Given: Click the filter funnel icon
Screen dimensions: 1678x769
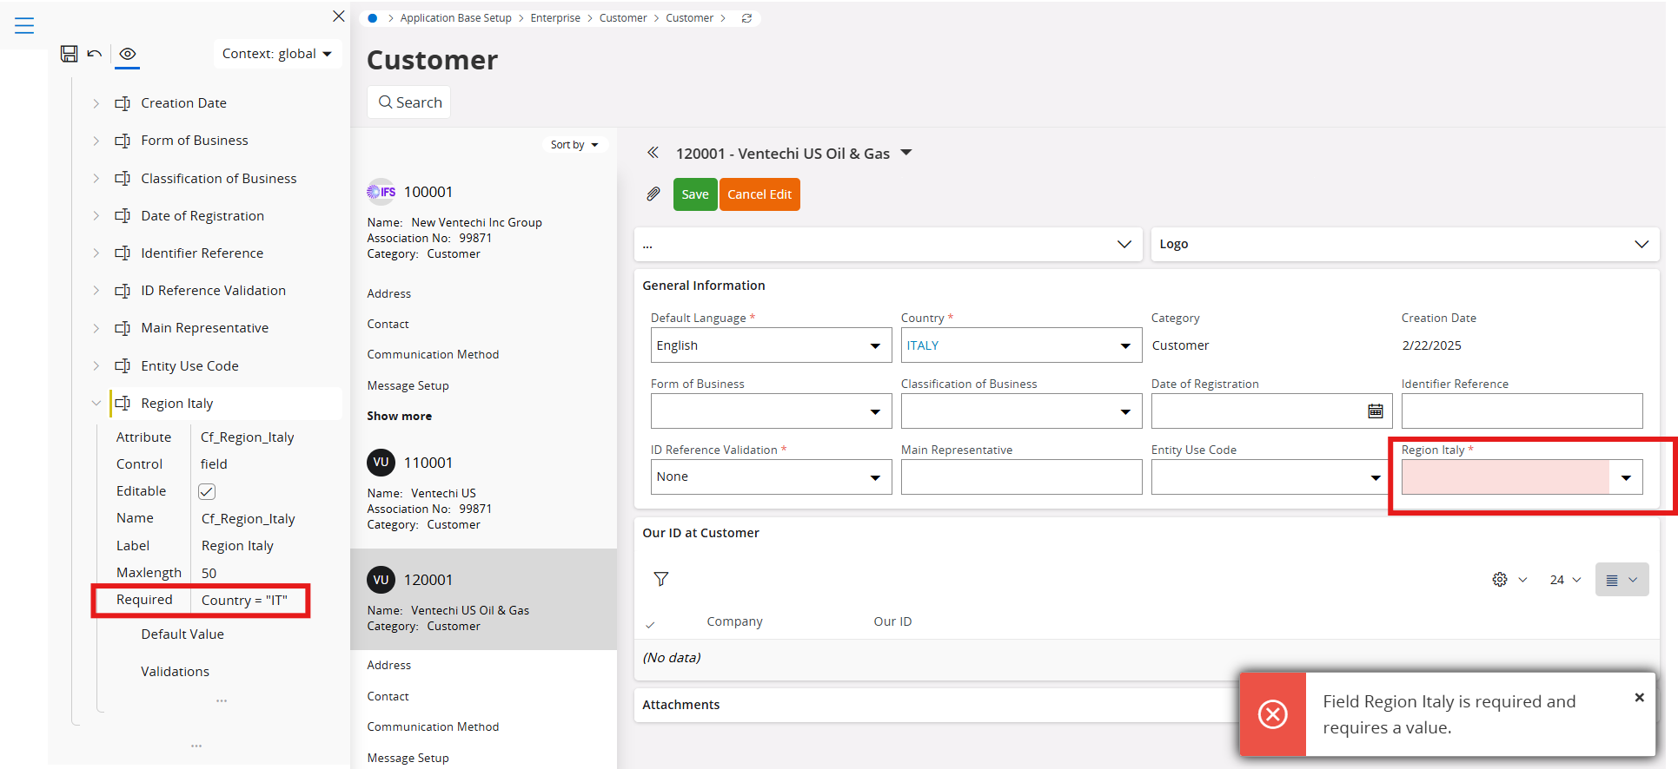Looking at the screenshot, I should [661, 579].
